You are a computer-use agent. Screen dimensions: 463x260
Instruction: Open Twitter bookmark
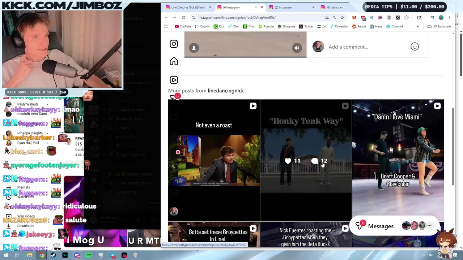(x=306, y=26)
